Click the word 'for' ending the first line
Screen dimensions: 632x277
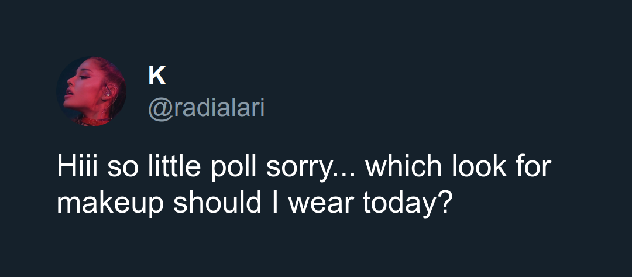point(534,166)
